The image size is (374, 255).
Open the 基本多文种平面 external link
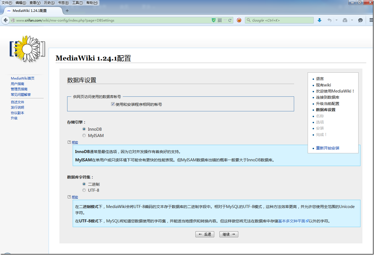click(x=293, y=221)
